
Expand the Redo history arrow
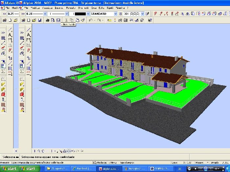pyautogui.click(x=103, y=20)
